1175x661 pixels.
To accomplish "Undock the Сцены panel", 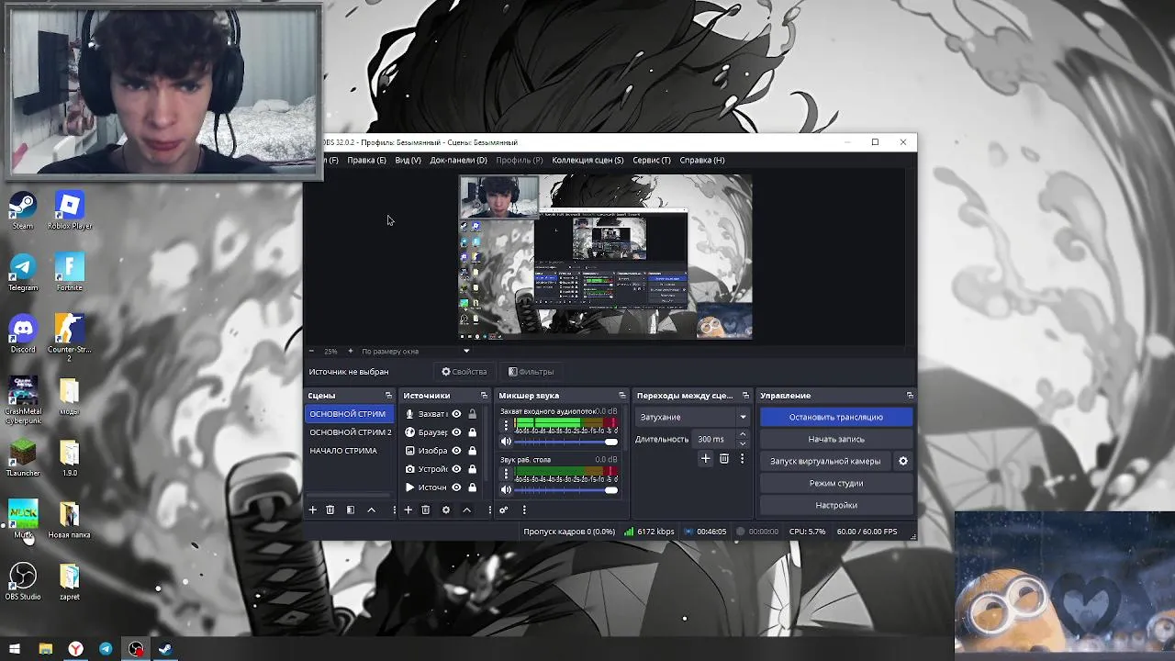I will click(388, 396).
